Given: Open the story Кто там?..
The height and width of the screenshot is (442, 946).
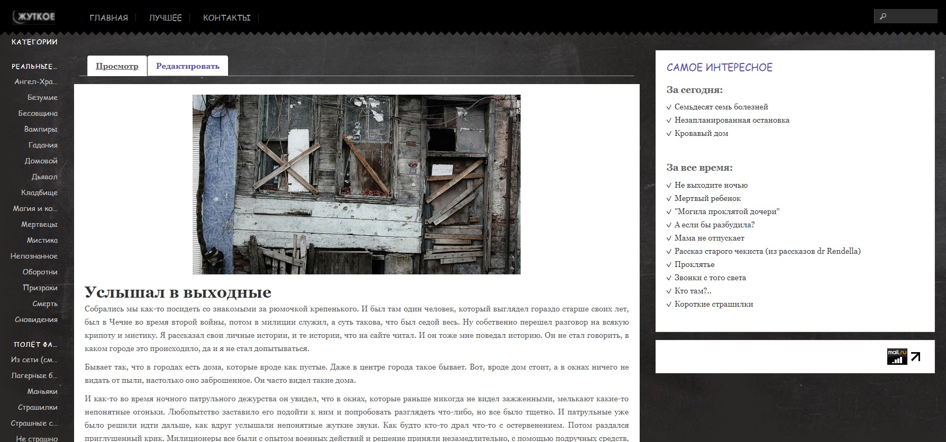Looking at the screenshot, I should [693, 291].
